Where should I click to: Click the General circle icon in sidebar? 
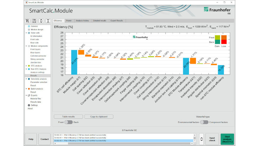point(29,26)
